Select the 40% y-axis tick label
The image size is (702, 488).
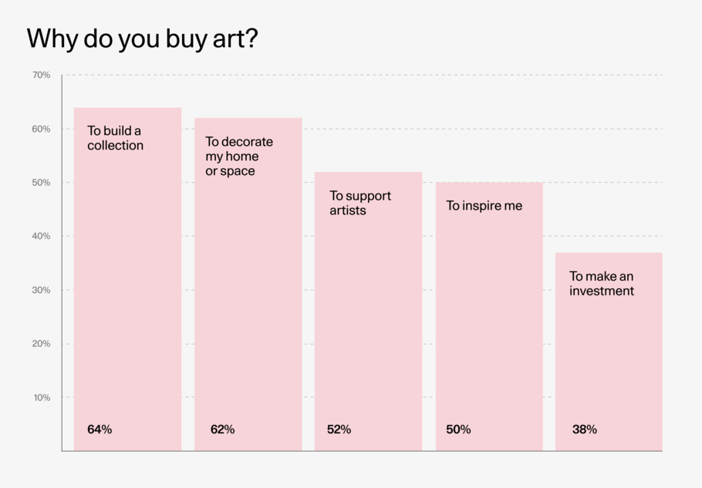41,237
